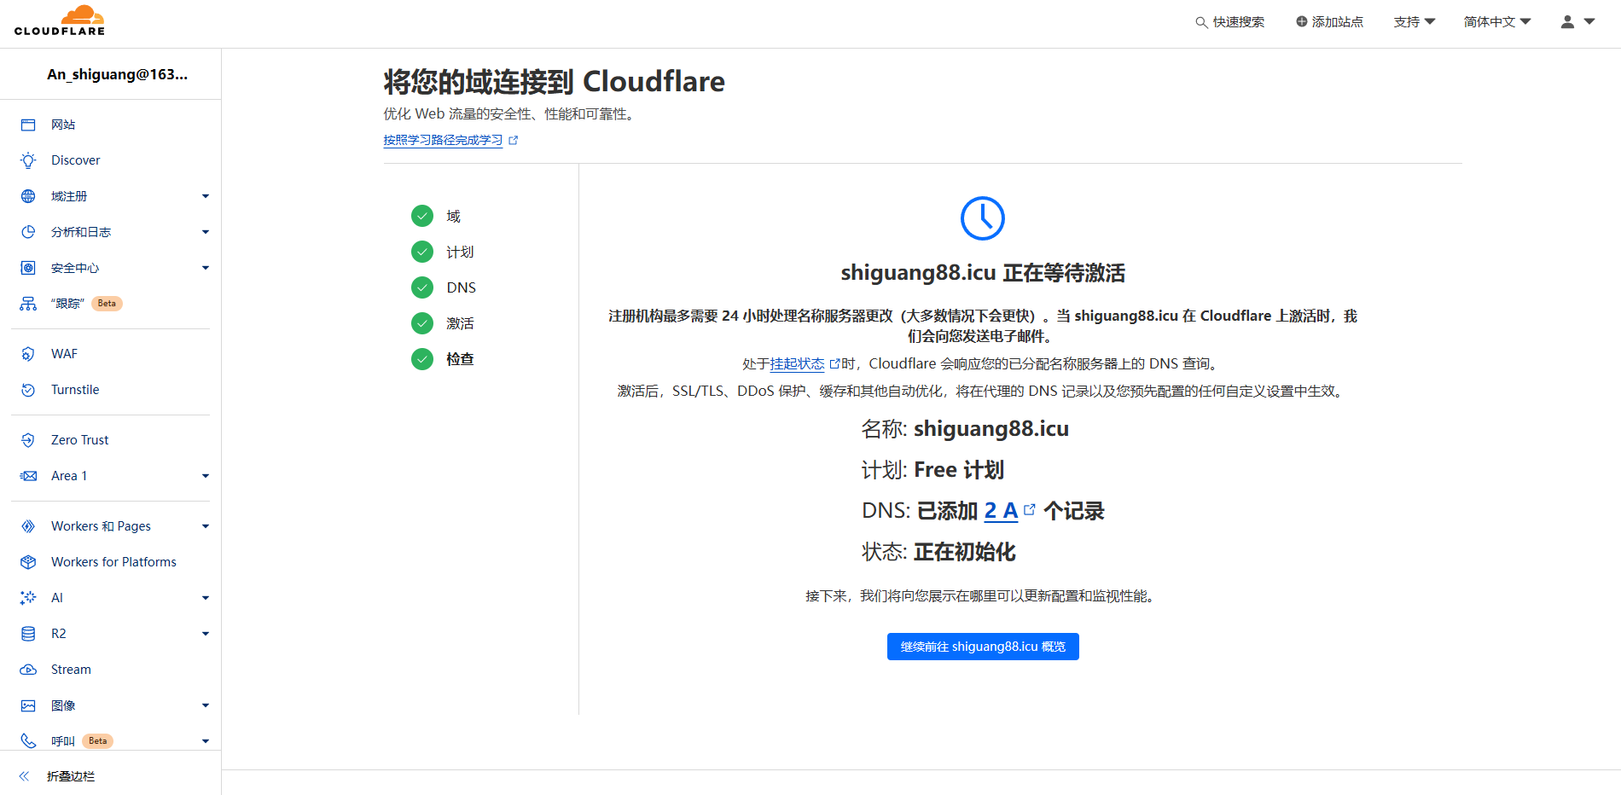1621x795 pixels.
Task: Open the 呼叫 phone icon
Action: point(28,741)
